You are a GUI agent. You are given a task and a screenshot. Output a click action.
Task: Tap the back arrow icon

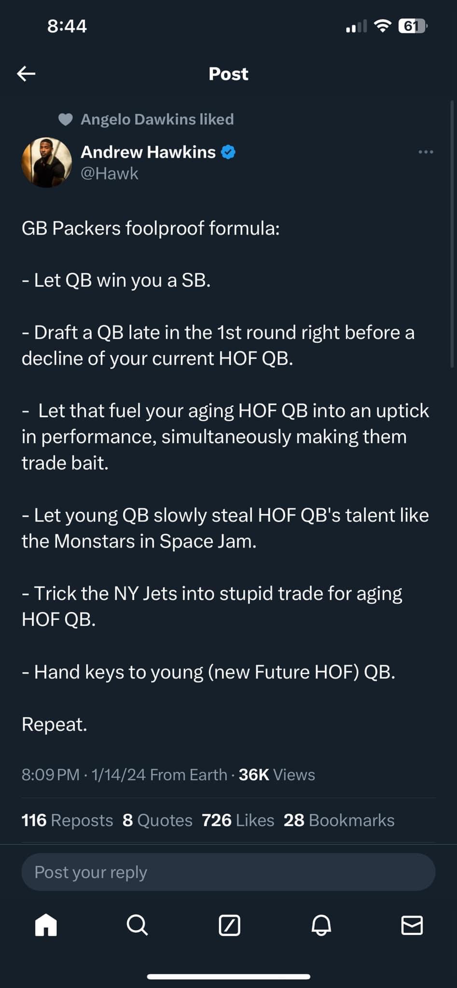[x=27, y=73]
